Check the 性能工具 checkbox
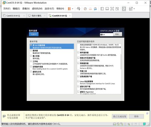Viewport: 151px width, 127px height. click(x=78, y=71)
